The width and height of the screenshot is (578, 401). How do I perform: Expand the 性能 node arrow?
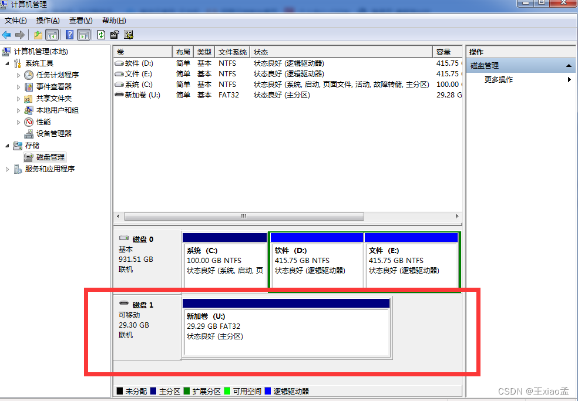pyautogui.click(x=18, y=122)
